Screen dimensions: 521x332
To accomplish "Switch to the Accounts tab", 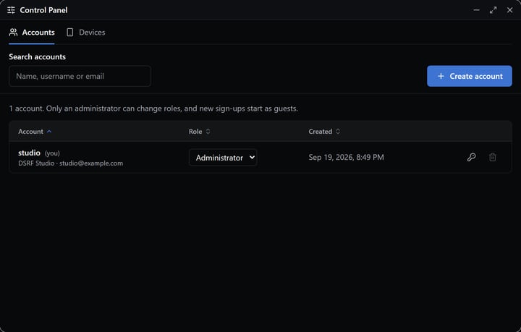I will [32, 33].
